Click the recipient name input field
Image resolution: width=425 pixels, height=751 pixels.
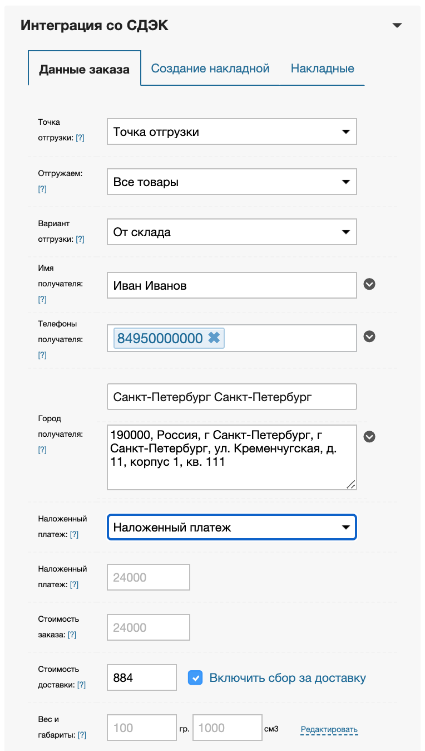[231, 286]
